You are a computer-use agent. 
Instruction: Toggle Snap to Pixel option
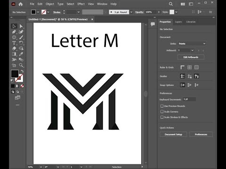point(196,85)
